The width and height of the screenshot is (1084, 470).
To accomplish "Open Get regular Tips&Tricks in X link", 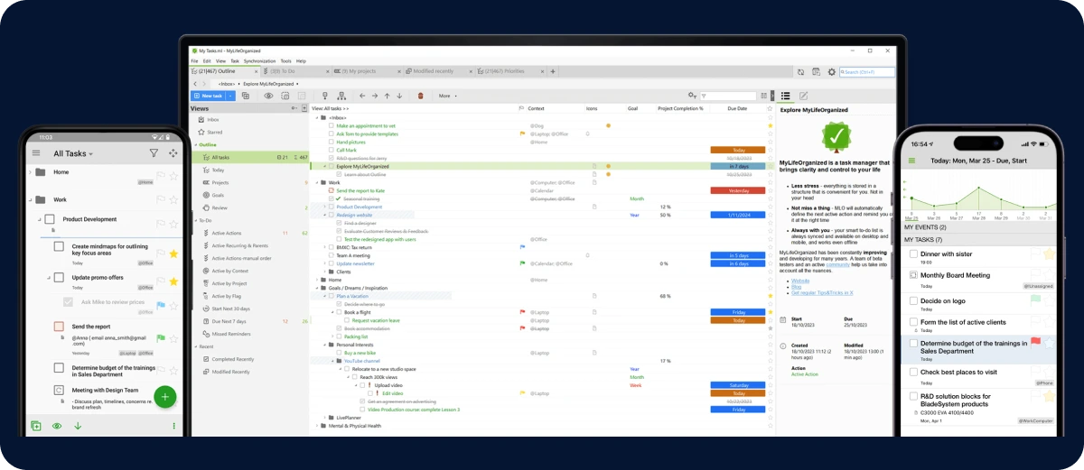I will point(822,293).
